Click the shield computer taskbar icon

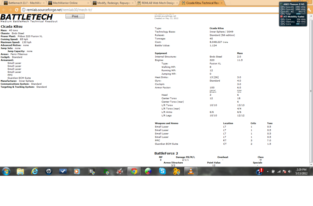(x=91, y=171)
